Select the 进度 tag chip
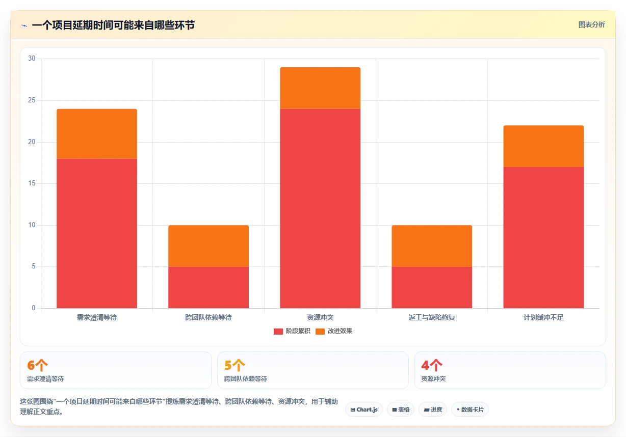The height and width of the screenshot is (437, 626). coord(433,409)
